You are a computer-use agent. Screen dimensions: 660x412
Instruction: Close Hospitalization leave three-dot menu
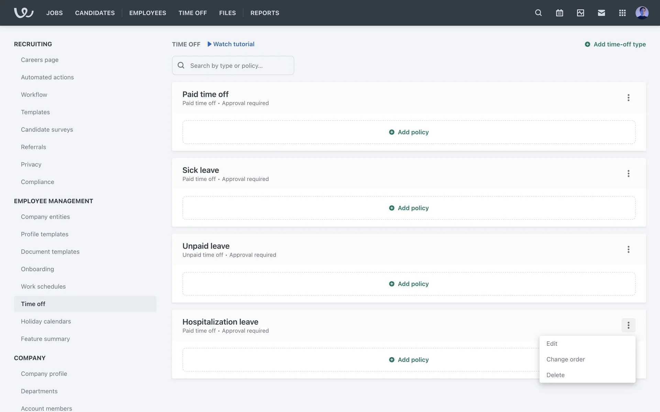tap(628, 325)
